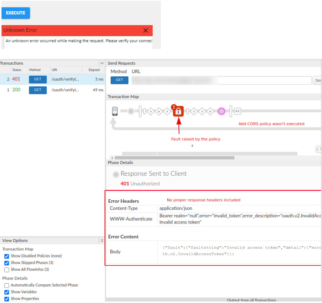Click the Response Sent to Client phase icon

coord(116,174)
